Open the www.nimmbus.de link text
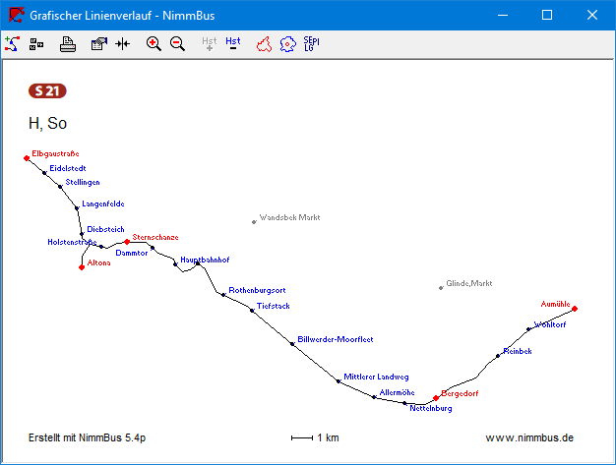The image size is (616, 465). pos(529,436)
